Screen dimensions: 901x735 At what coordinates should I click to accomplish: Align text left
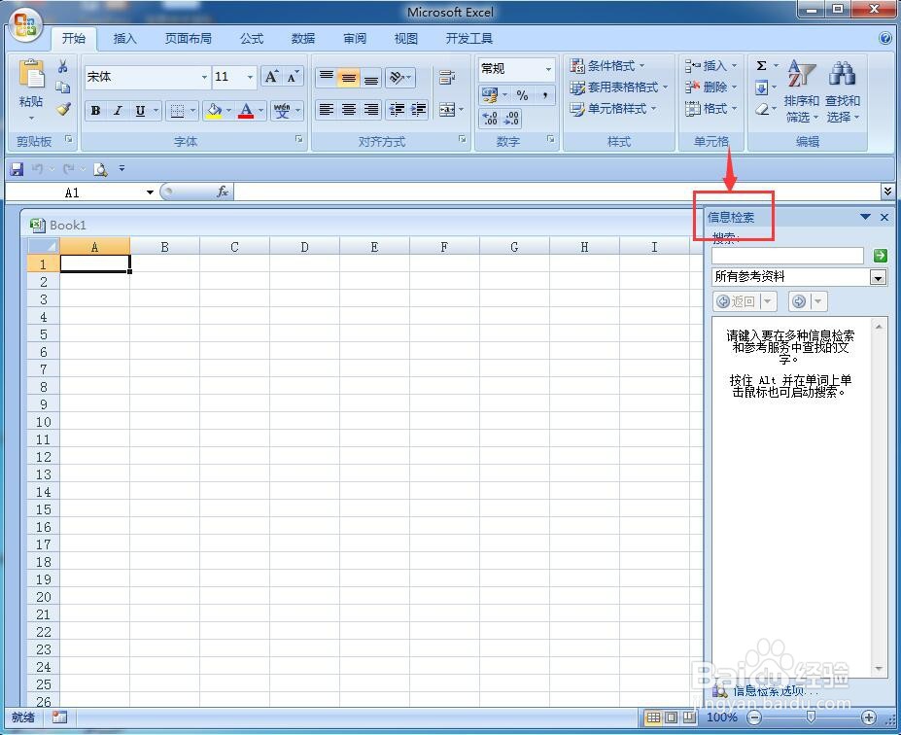pyautogui.click(x=327, y=109)
